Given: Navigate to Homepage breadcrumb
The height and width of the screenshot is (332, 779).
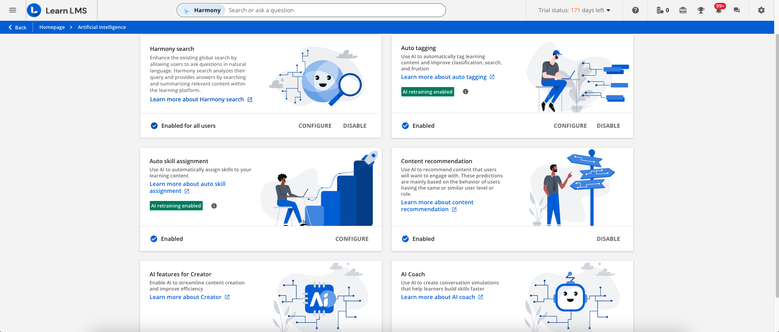Looking at the screenshot, I should point(52,27).
